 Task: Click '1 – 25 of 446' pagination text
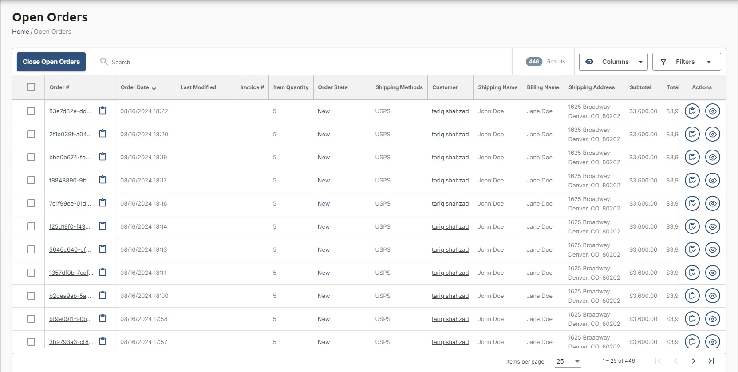tap(618, 361)
